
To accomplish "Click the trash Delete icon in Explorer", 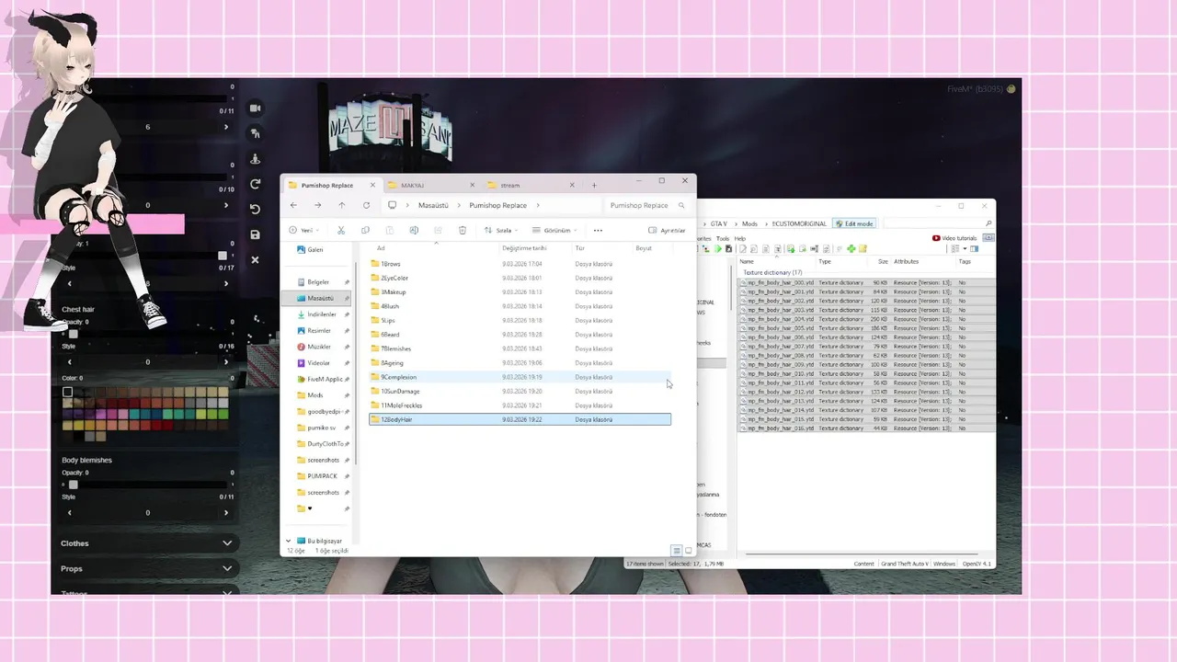I will (463, 230).
